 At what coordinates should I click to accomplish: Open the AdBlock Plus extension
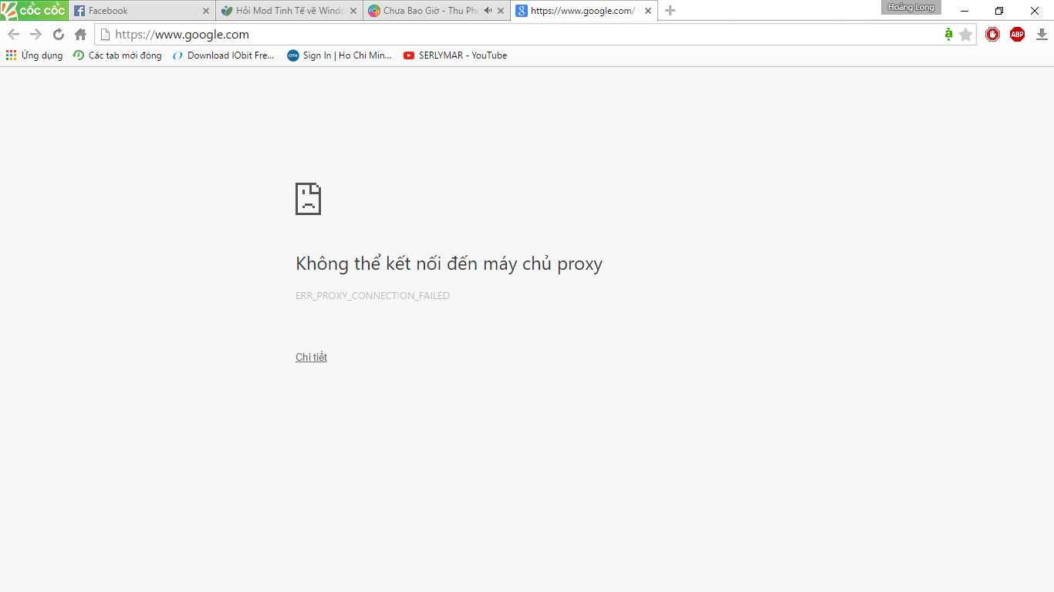click(1017, 35)
